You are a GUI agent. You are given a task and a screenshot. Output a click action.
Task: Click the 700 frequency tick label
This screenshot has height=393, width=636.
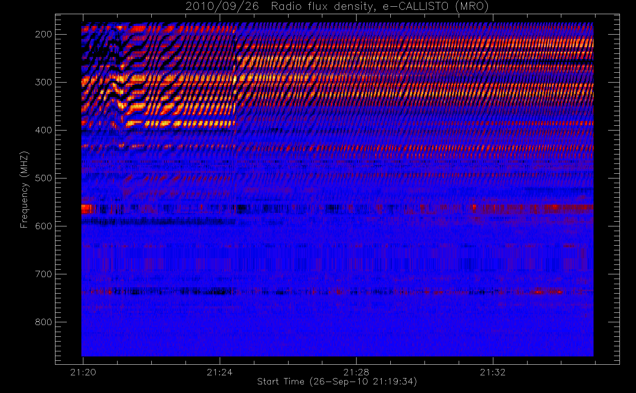[x=44, y=274]
